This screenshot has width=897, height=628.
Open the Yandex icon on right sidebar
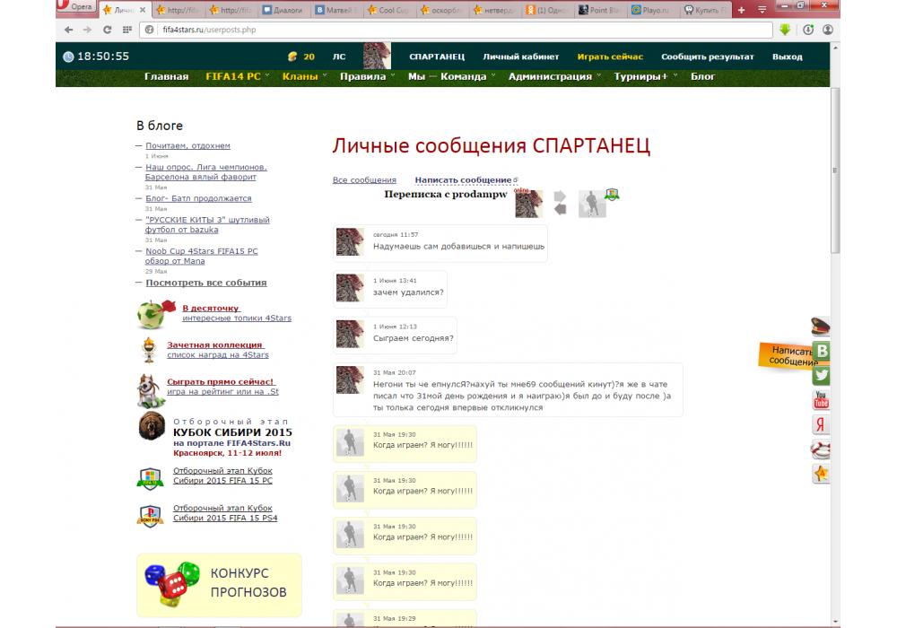821,424
